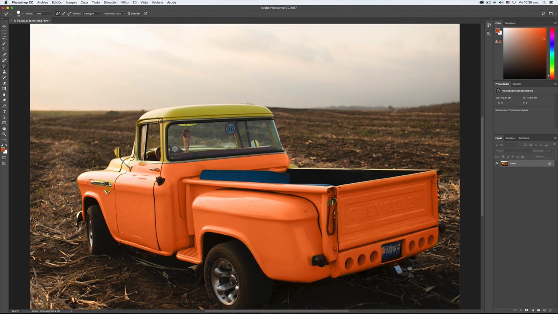
Task: Select the Rectangular Marquee tool
Action: [x=4, y=32]
